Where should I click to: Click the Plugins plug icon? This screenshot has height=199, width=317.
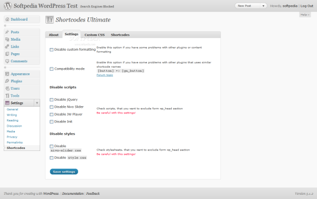coord(7,81)
